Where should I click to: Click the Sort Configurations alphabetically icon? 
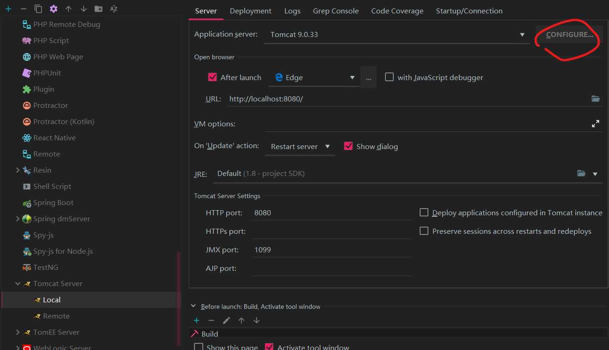pyautogui.click(x=114, y=9)
